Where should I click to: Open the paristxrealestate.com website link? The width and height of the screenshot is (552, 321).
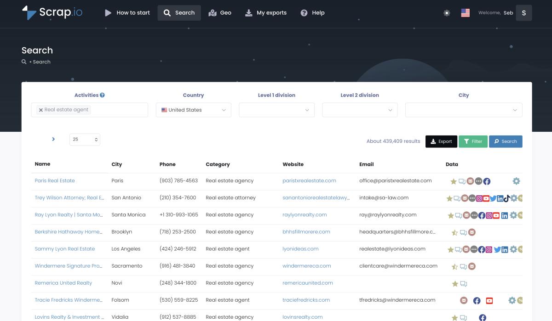pos(309,181)
